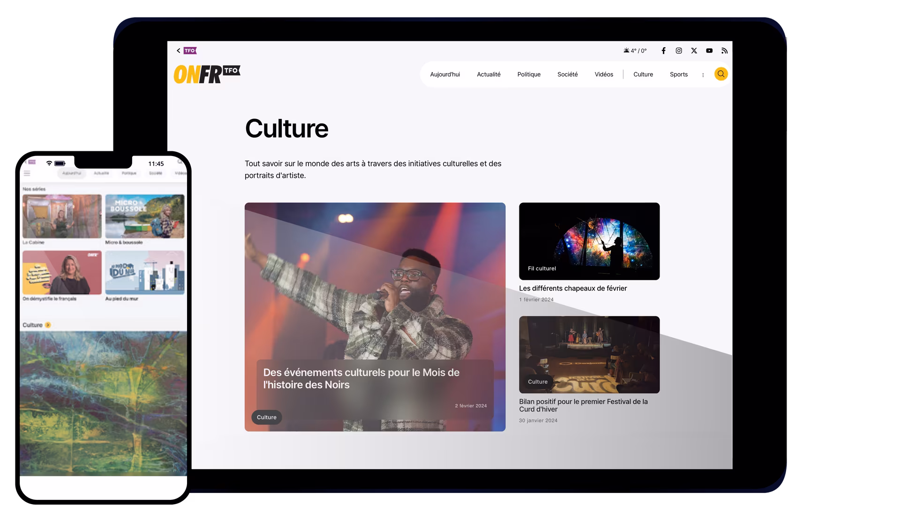Open the Les différents chapeaux de février article
Image resolution: width=900 pixels, height=506 pixels.
[x=572, y=288]
